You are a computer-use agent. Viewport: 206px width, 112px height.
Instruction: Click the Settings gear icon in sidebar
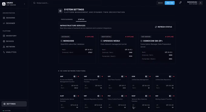tap(5, 104)
